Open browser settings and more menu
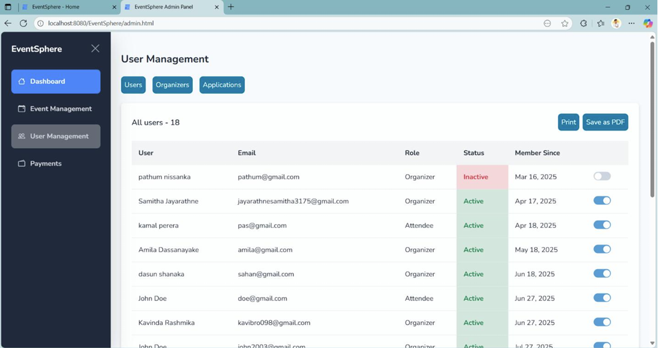 (x=631, y=23)
